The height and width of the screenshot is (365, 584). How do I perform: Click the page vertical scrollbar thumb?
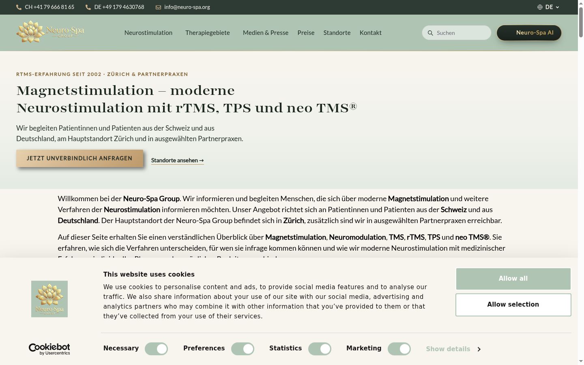click(581, 22)
